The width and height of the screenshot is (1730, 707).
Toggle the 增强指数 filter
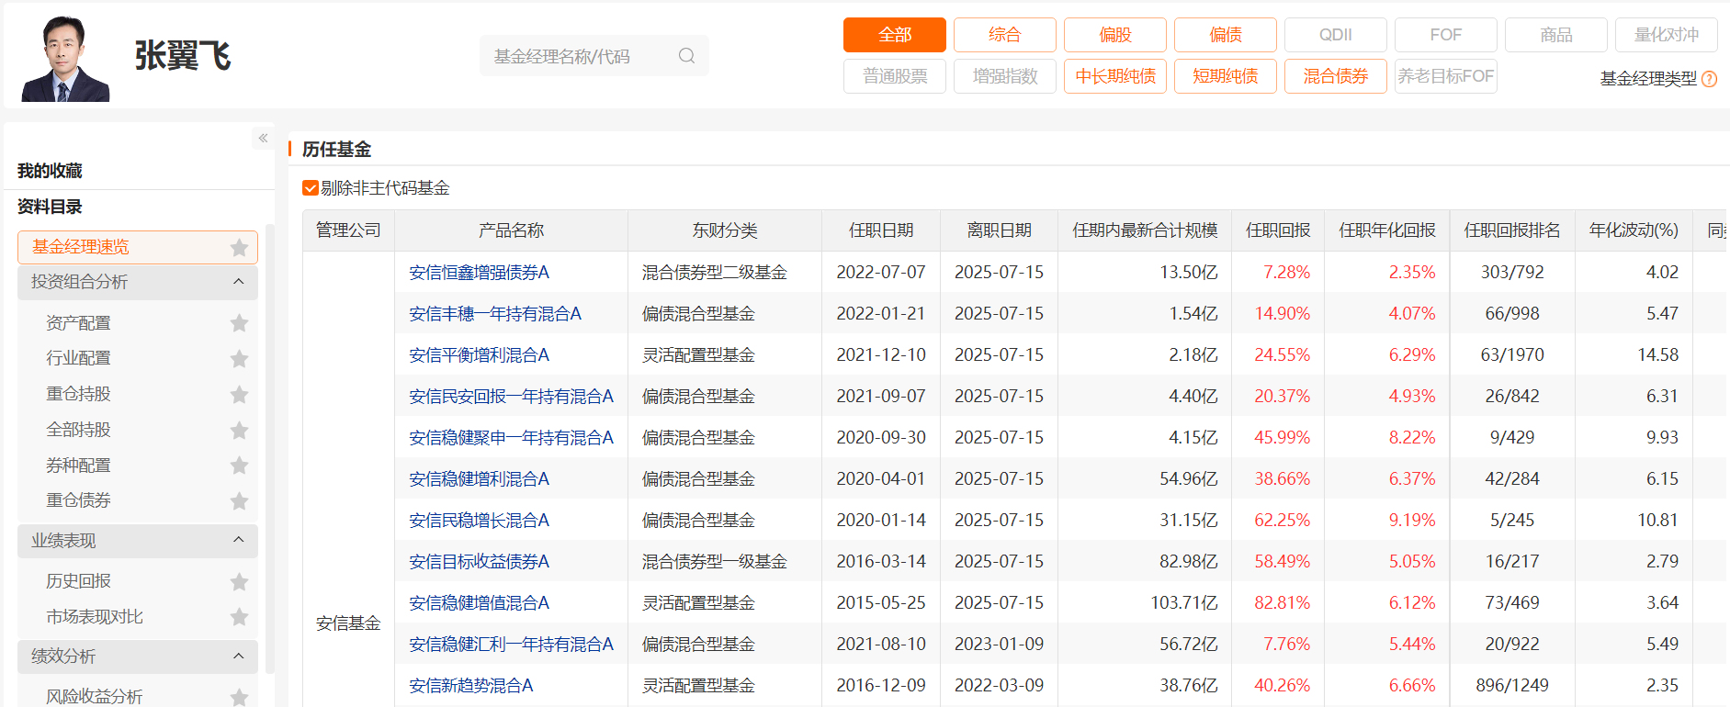[x=1005, y=76]
